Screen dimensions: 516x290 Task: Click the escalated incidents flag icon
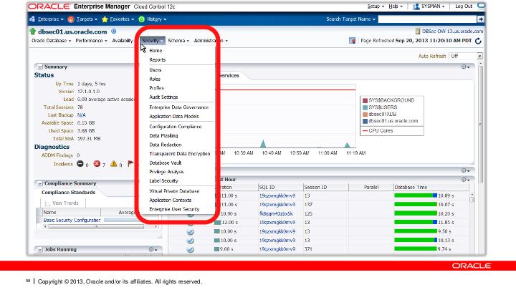coord(130,163)
